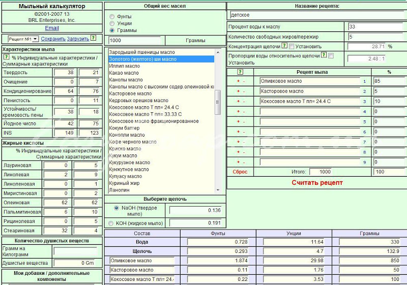Select KOH (жидкое мыло) radio button
407x285 pixels.
tap(111, 223)
